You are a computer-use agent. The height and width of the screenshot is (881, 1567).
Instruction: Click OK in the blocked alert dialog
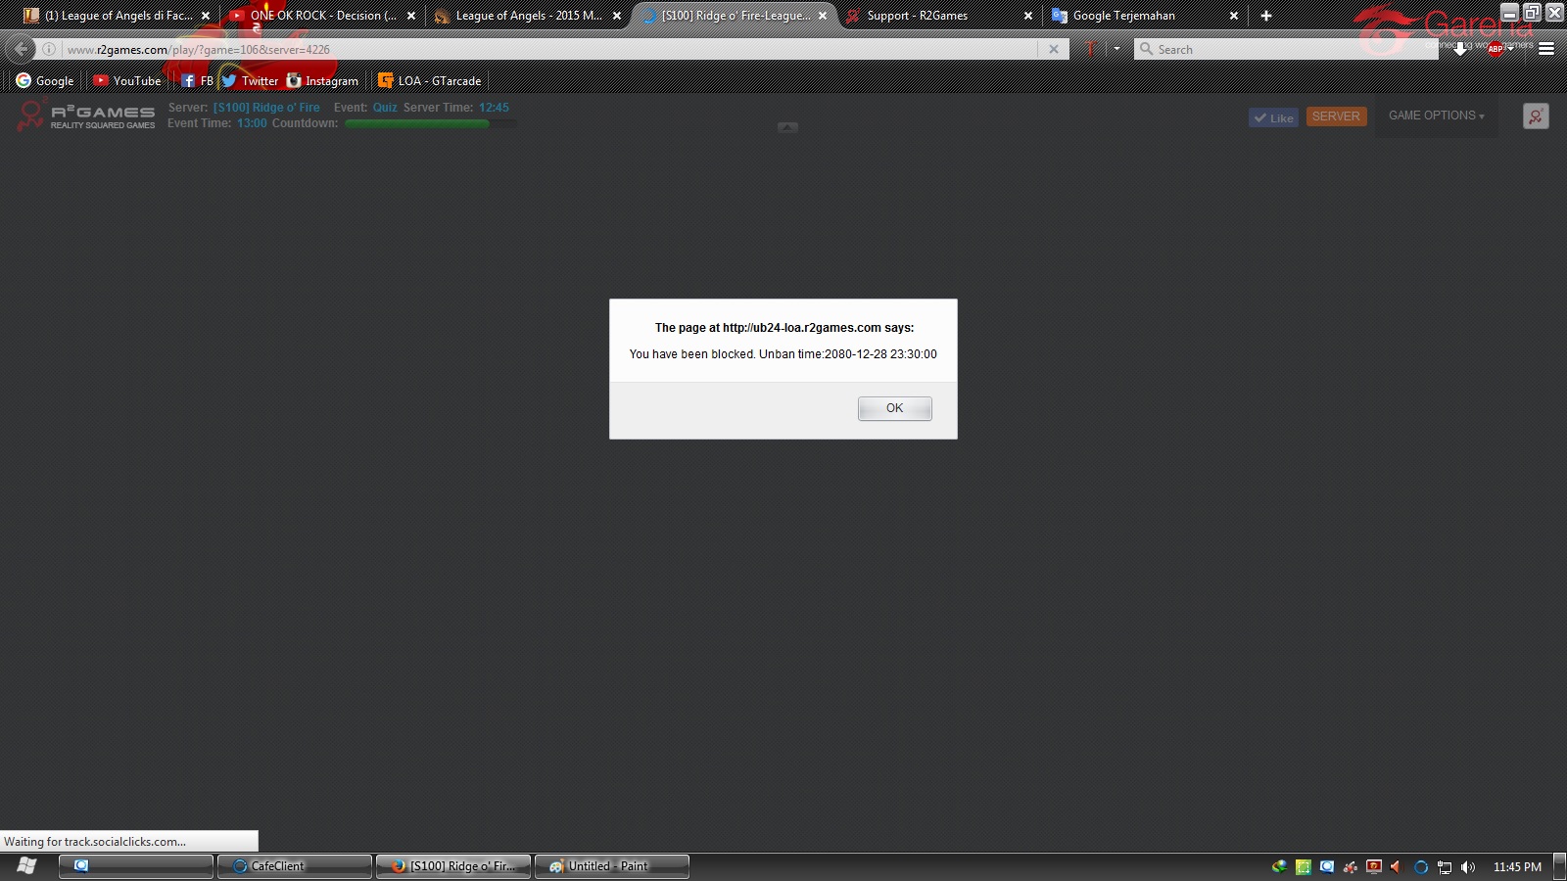point(894,408)
